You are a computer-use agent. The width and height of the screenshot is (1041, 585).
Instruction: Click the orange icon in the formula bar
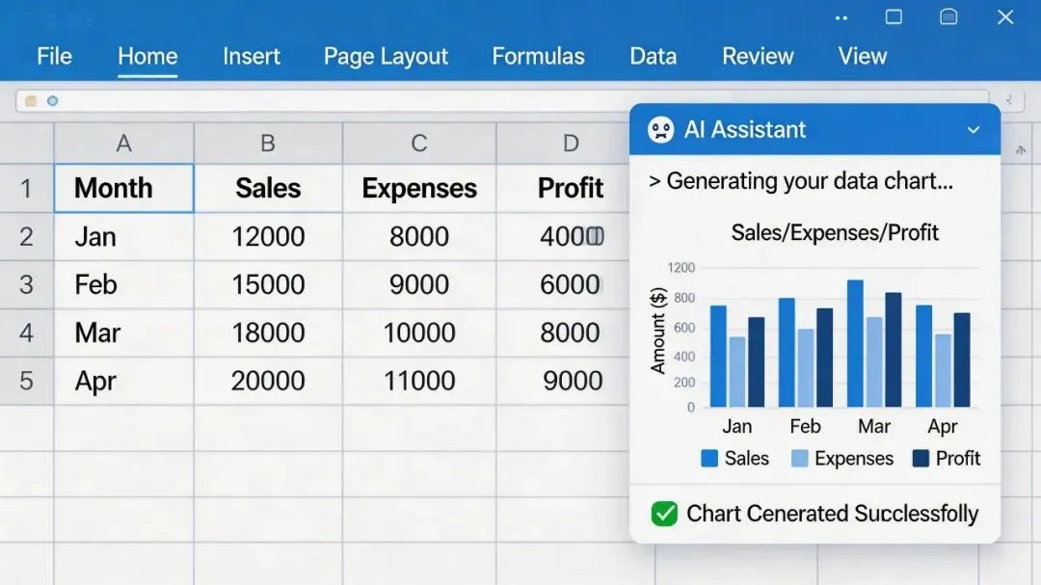click(31, 100)
